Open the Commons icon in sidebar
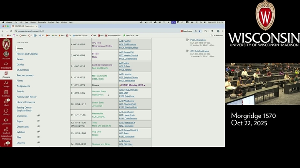The image size is (300, 168). click(6, 121)
